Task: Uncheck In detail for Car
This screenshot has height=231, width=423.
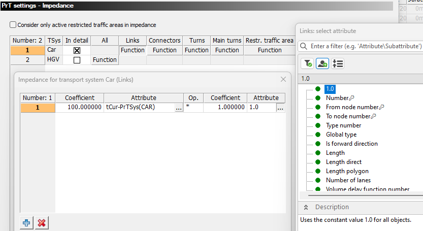Action: point(77,50)
